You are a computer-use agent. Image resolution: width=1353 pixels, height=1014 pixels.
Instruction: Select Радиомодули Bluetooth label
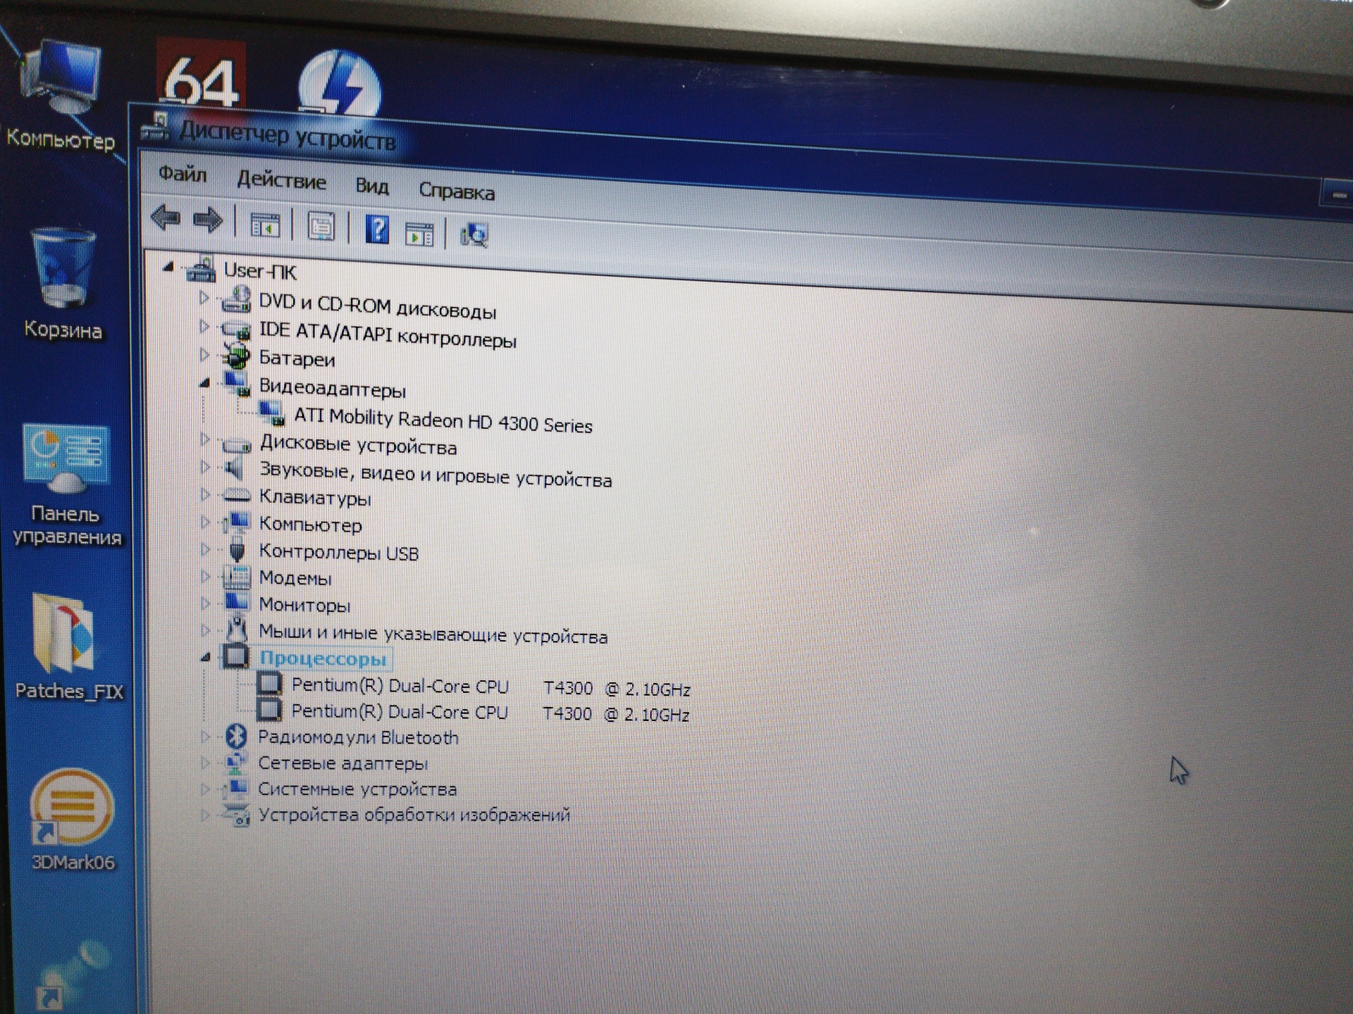pyautogui.click(x=358, y=737)
